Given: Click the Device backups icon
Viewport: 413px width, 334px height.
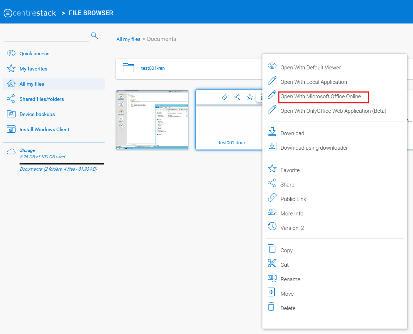Looking at the screenshot, I should pyautogui.click(x=11, y=114).
